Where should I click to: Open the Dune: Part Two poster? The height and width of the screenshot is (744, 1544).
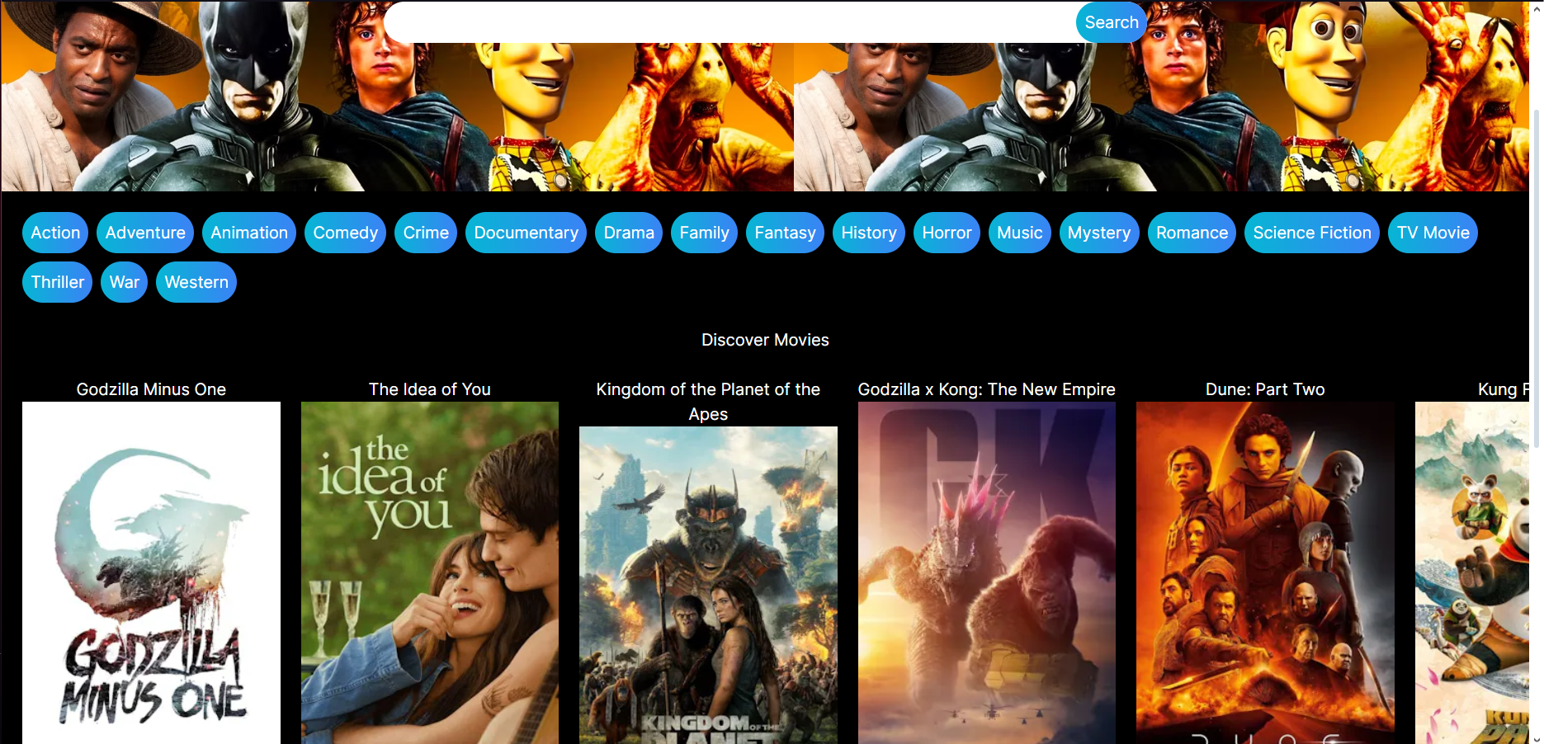[1265, 572]
